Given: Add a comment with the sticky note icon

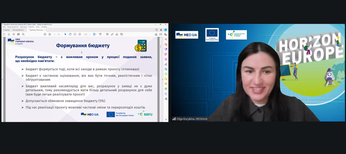Looking at the screenshot, I should coord(107,34).
